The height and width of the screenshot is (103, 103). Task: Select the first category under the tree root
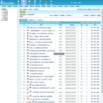pyautogui.click(x=5, y=11)
